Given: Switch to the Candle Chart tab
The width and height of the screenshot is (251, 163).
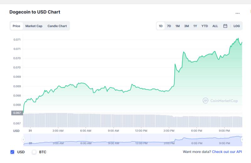Looking at the screenshot, I should [x=57, y=26].
